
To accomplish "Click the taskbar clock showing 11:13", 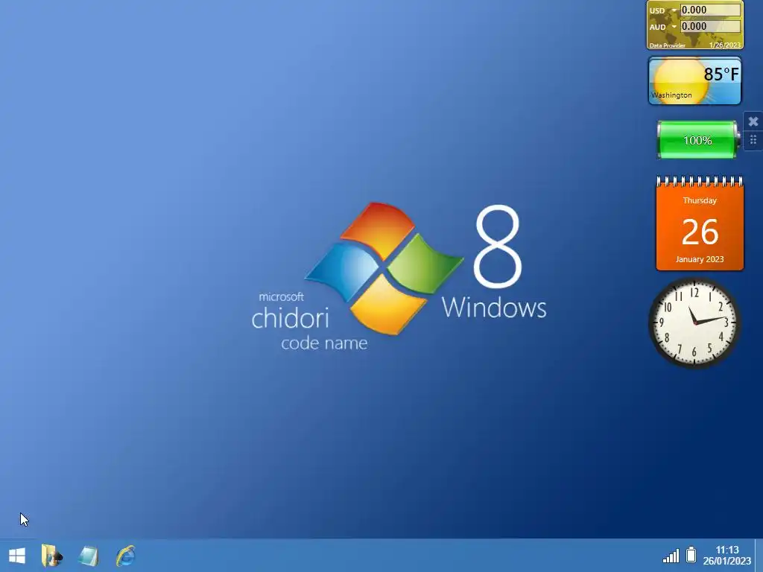I will (727, 550).
